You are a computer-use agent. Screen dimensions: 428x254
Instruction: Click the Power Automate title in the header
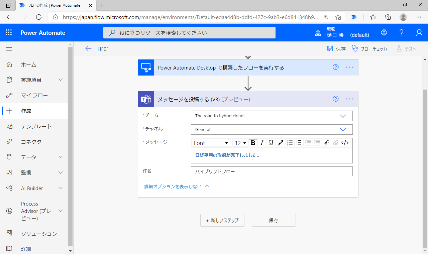tap(43, 33)
